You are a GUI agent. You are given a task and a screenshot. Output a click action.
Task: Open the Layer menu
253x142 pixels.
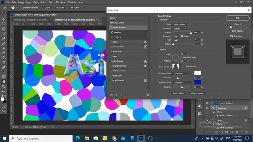coord(29,2)
